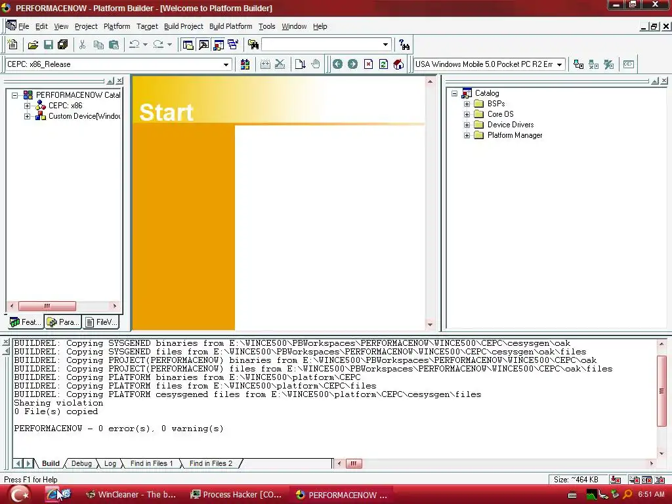The width and height of the screenshot is (672, 504).
Task: Open the Tools menu
Action: click(x=266, y=26)
